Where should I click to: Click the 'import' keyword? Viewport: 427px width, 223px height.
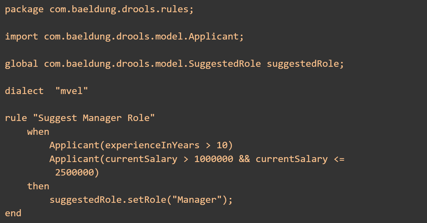(22, 36)
